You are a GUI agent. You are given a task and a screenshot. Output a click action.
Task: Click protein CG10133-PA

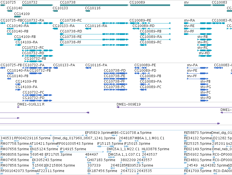tap(56, 68)
